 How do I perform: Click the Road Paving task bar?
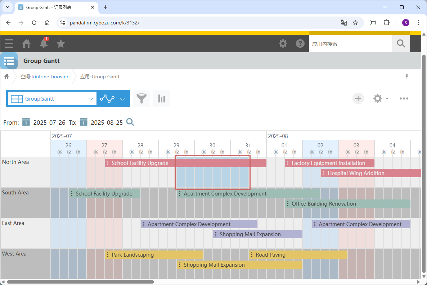tap(298, 255)
